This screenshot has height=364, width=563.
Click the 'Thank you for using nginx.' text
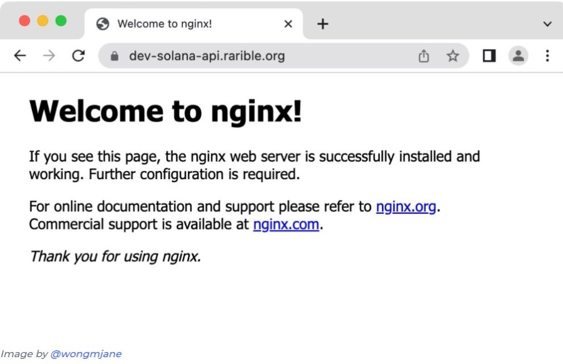[x=115, y=257]
